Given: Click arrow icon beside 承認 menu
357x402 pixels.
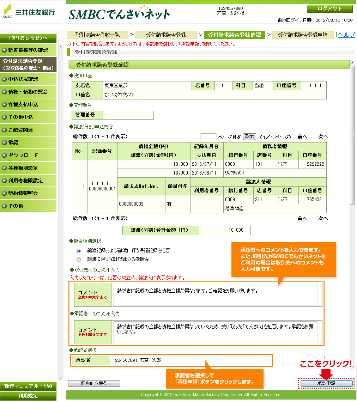Looking at the screenshot, I should (4, 142).
